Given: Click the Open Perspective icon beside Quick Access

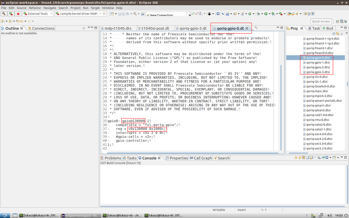Looking at the screenshot, I should [337, 21].
